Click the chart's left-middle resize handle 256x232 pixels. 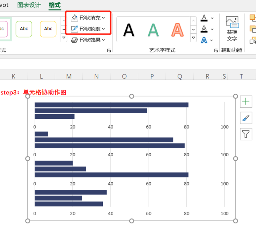[28, 159]
